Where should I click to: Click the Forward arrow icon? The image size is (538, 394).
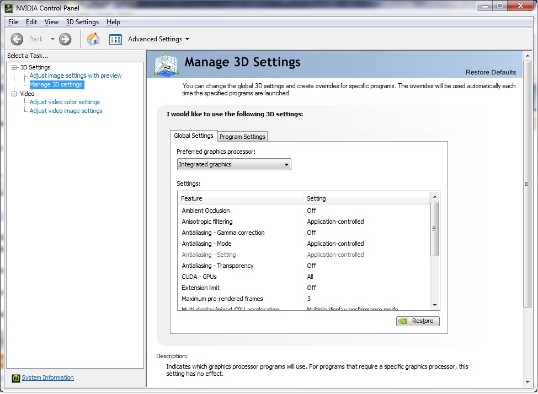65,39
